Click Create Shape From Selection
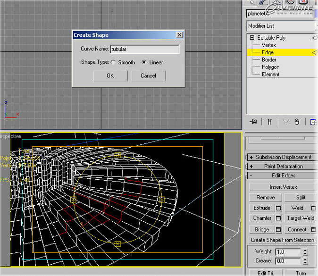Image resolution: width=318 pixels, height=276 pixels. click(x=283, y=240)
